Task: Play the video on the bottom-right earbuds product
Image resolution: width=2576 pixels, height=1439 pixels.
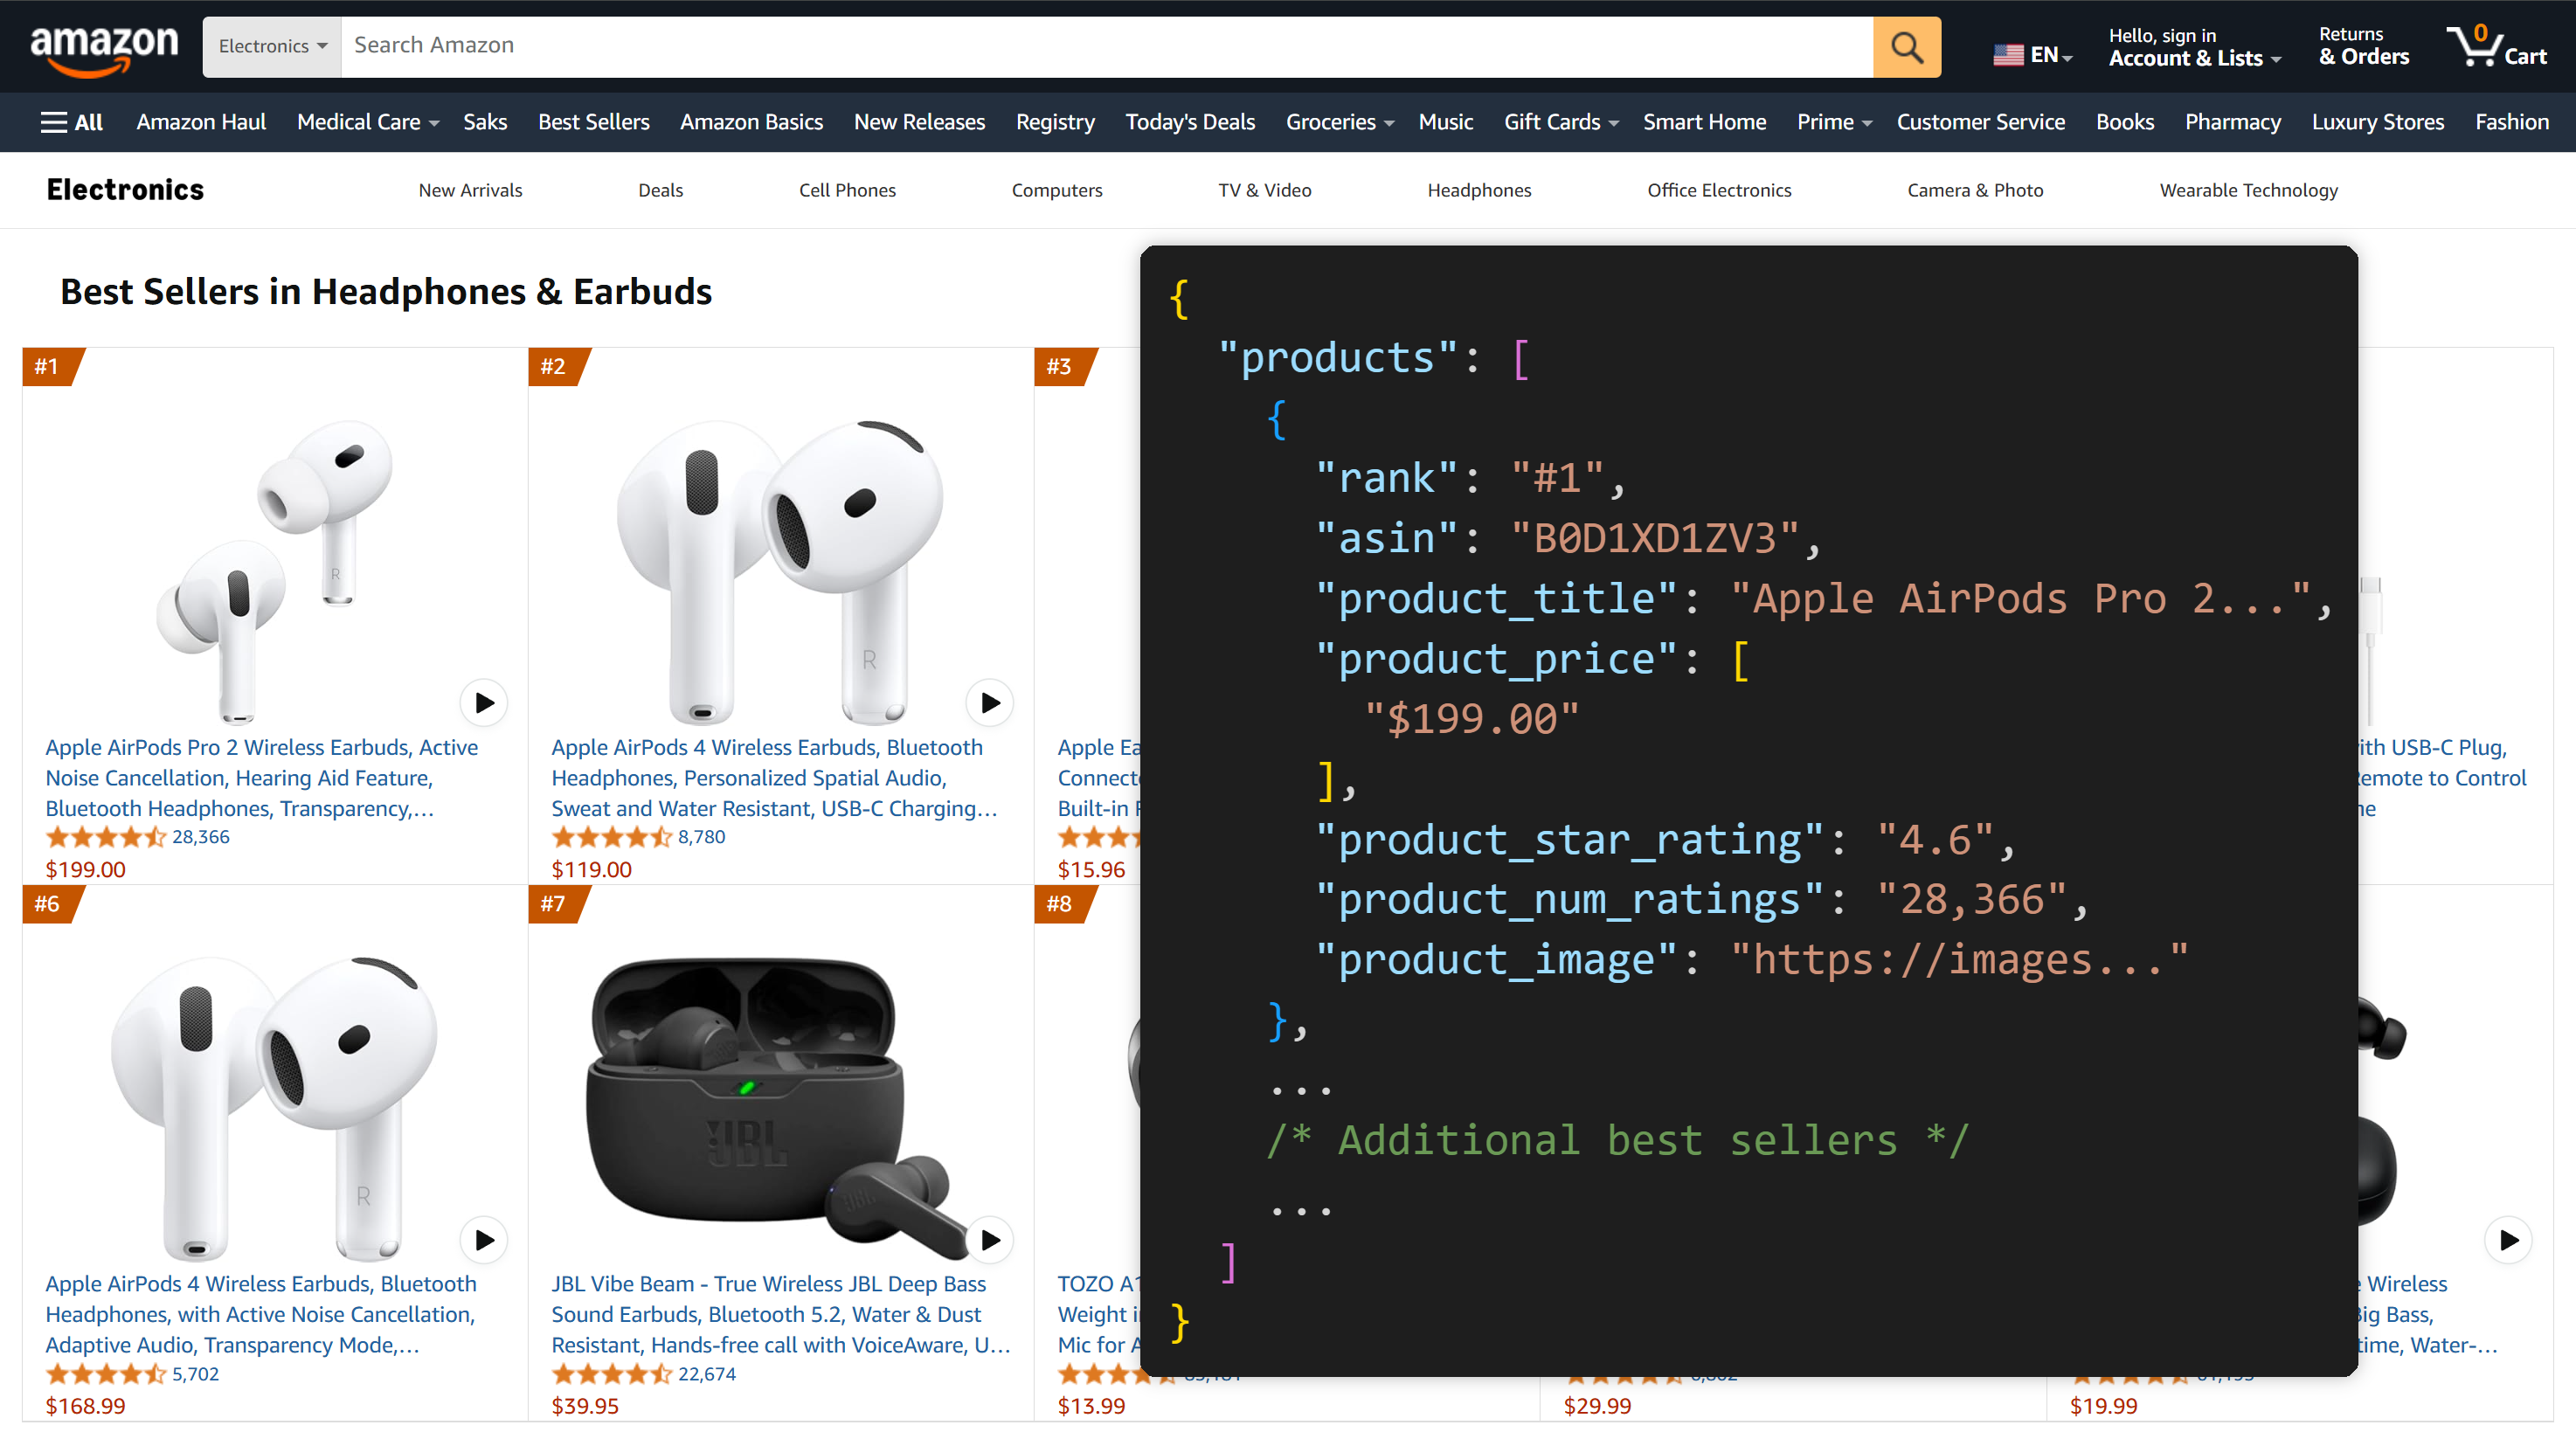Action: 2508,1240
